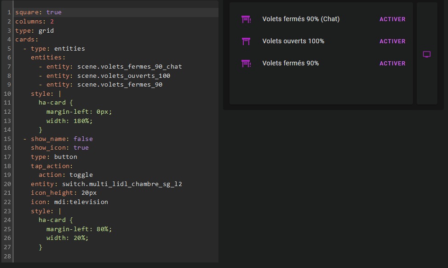The height and width of the screenshot is (268, 448).
Task: Click the scene icon beside Volets ouverts 100%
Action: point(246,41)
